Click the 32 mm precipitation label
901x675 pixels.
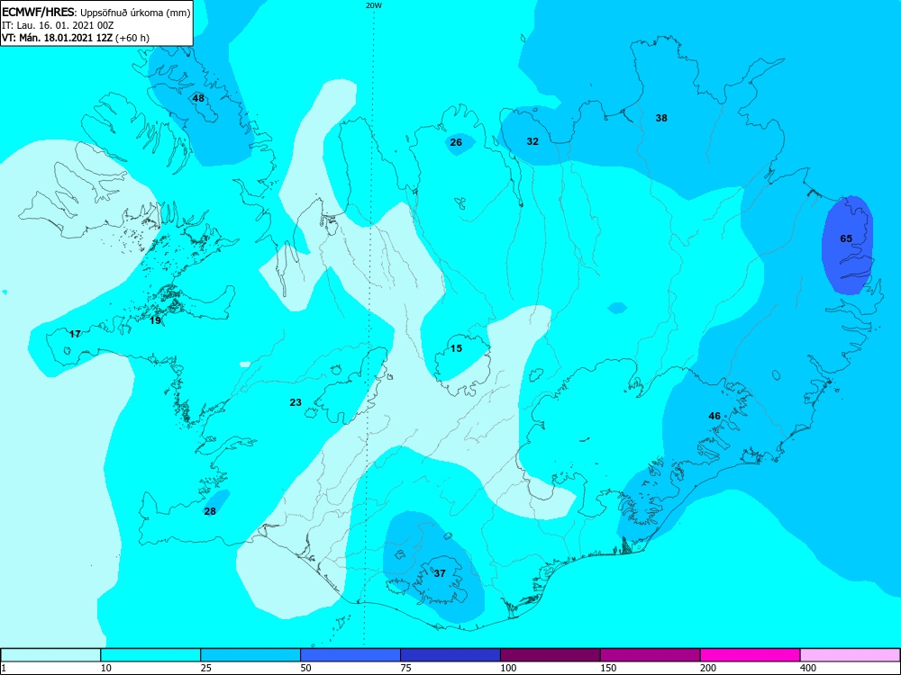pyautogui.click(x=532, y=141)
